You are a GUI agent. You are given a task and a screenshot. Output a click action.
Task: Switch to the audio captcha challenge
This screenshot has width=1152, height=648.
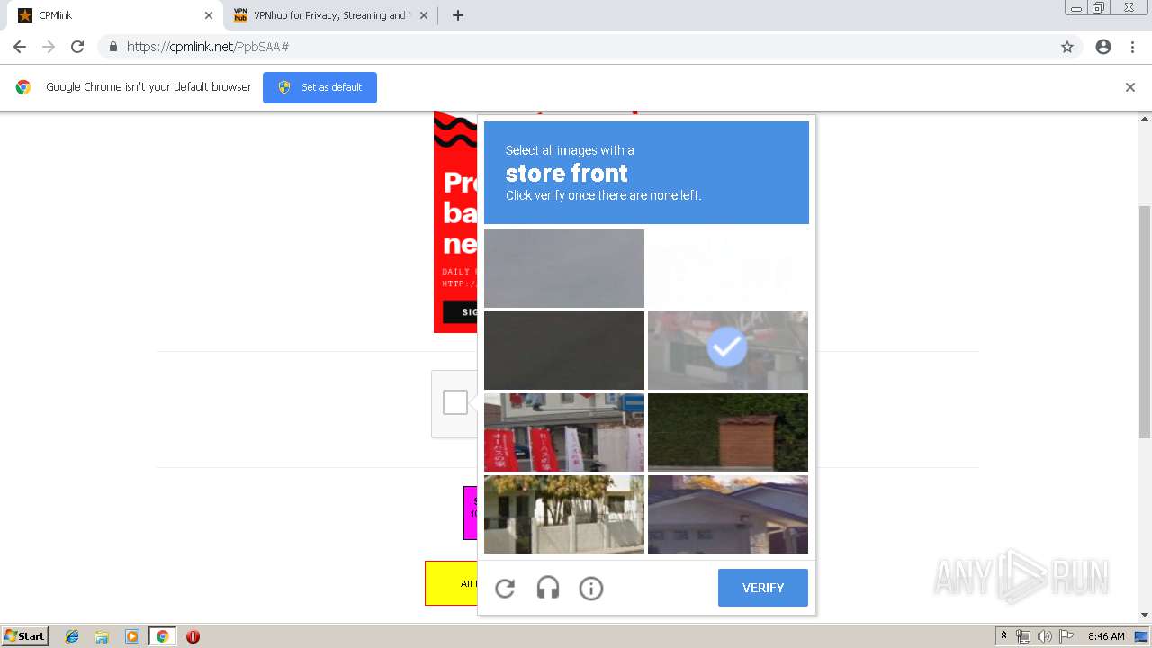(x=548, y=589)
